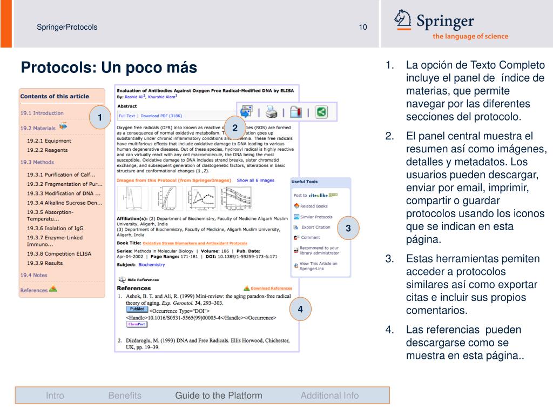Image resolution: width=553 pixels, height=415 pixels.
Task: Open 19.2.2 Reagents subsection
Action: (48, 150)
